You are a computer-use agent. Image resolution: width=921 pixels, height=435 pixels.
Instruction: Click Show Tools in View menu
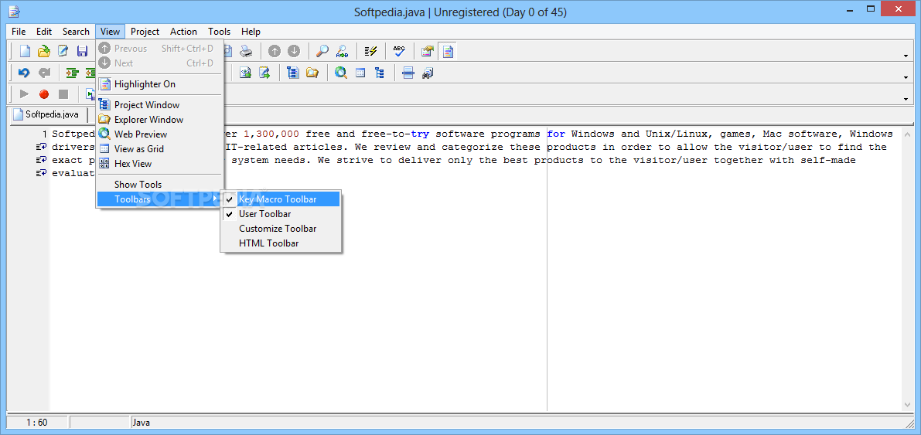tap(159, 185)
